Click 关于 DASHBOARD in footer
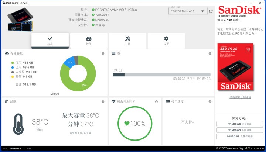The height and width of the screenshot is (152, 266). (12, 148)
